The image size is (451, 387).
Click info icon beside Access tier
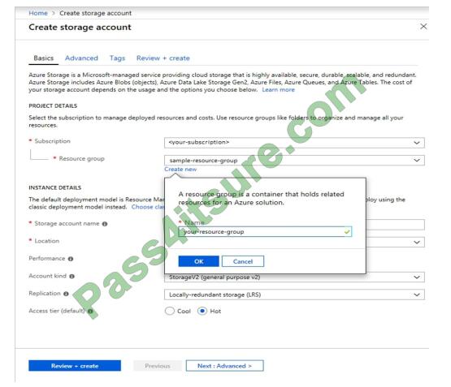pos(90,312)
